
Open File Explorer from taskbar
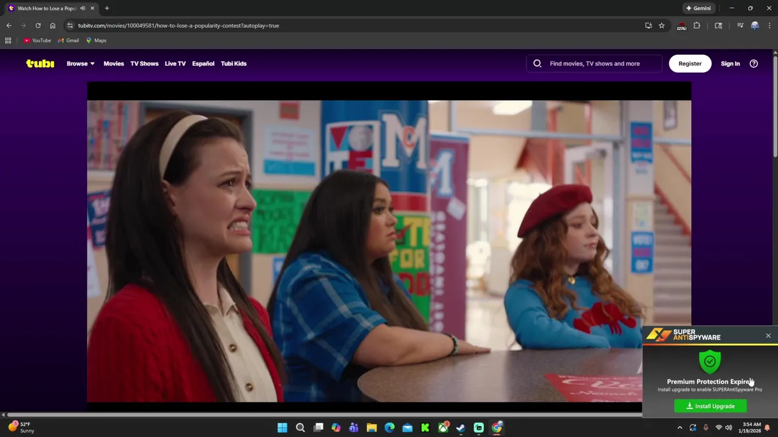[371, 428]
